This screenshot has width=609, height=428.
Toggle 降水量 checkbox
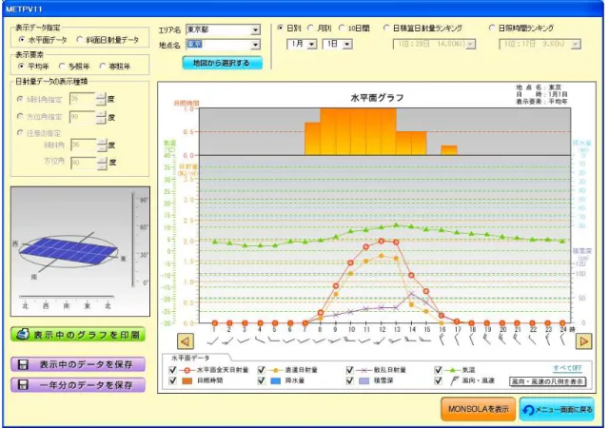(x=262, y=380)
